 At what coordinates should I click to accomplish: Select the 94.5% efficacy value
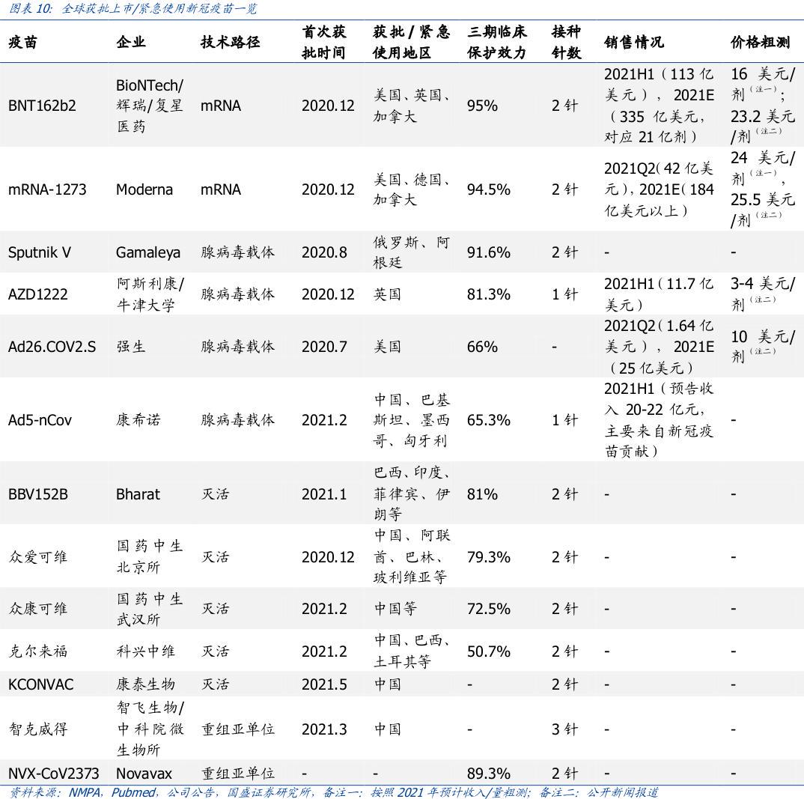(x=489, y=189)
